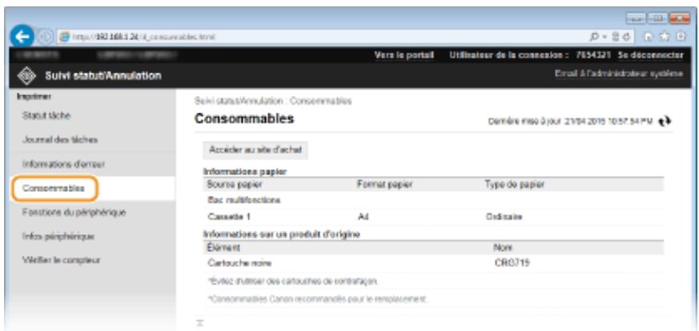Click the 'Suivi statut/Annulation' breadcrumb text

(239, 101)
